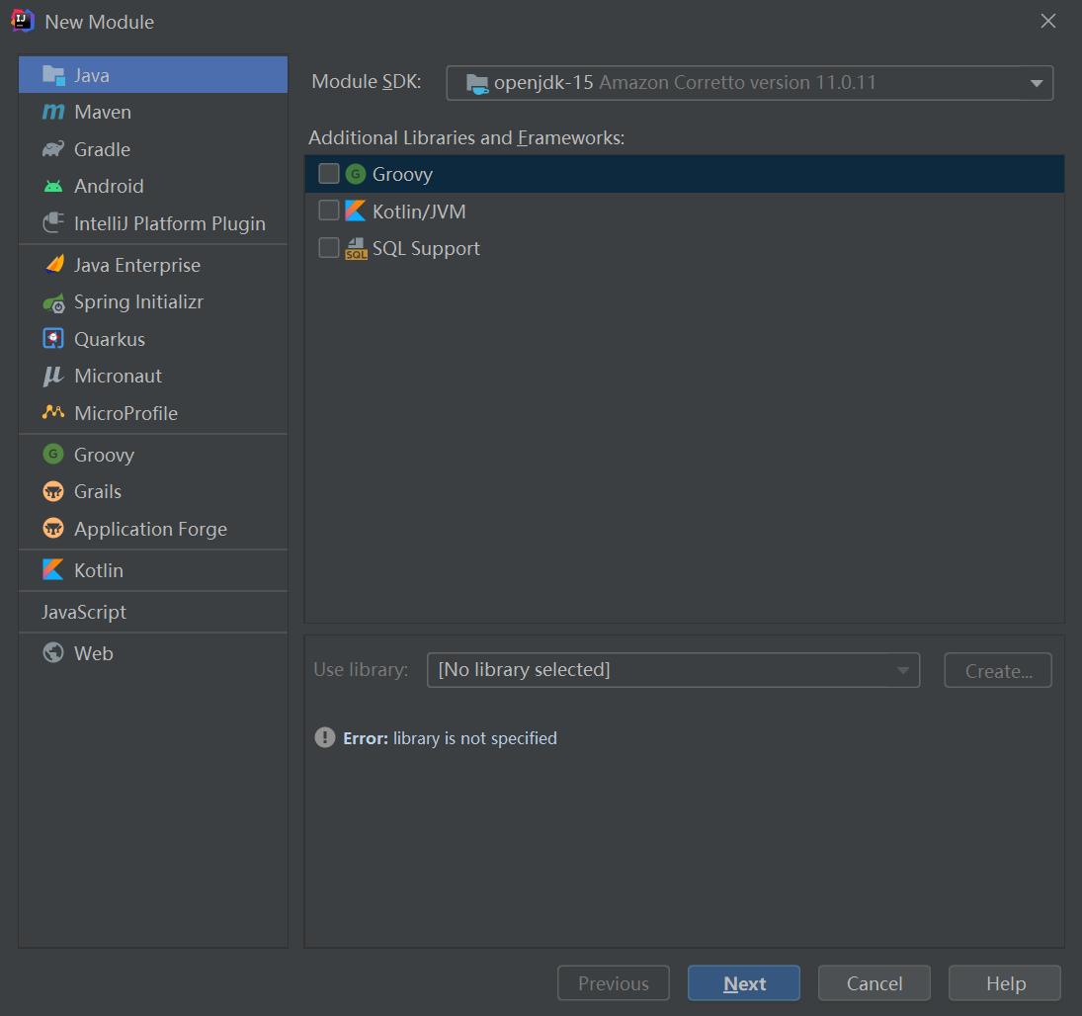Screen dimensions: 1082x1016
Task: Click the 'Grails' label
Action: pyautogui.click(x=98, y=491)
